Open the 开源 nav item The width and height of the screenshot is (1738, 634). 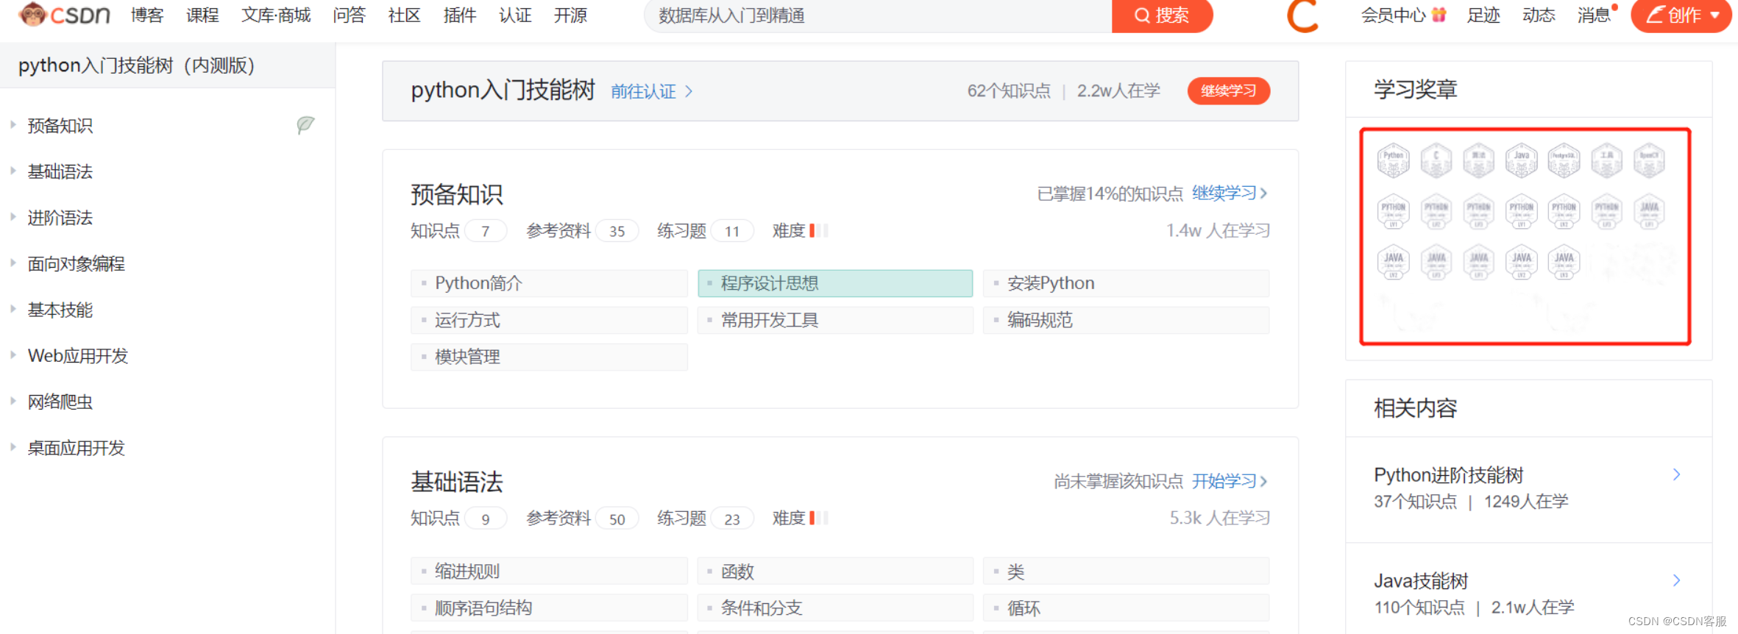click(x=570, y=15)
